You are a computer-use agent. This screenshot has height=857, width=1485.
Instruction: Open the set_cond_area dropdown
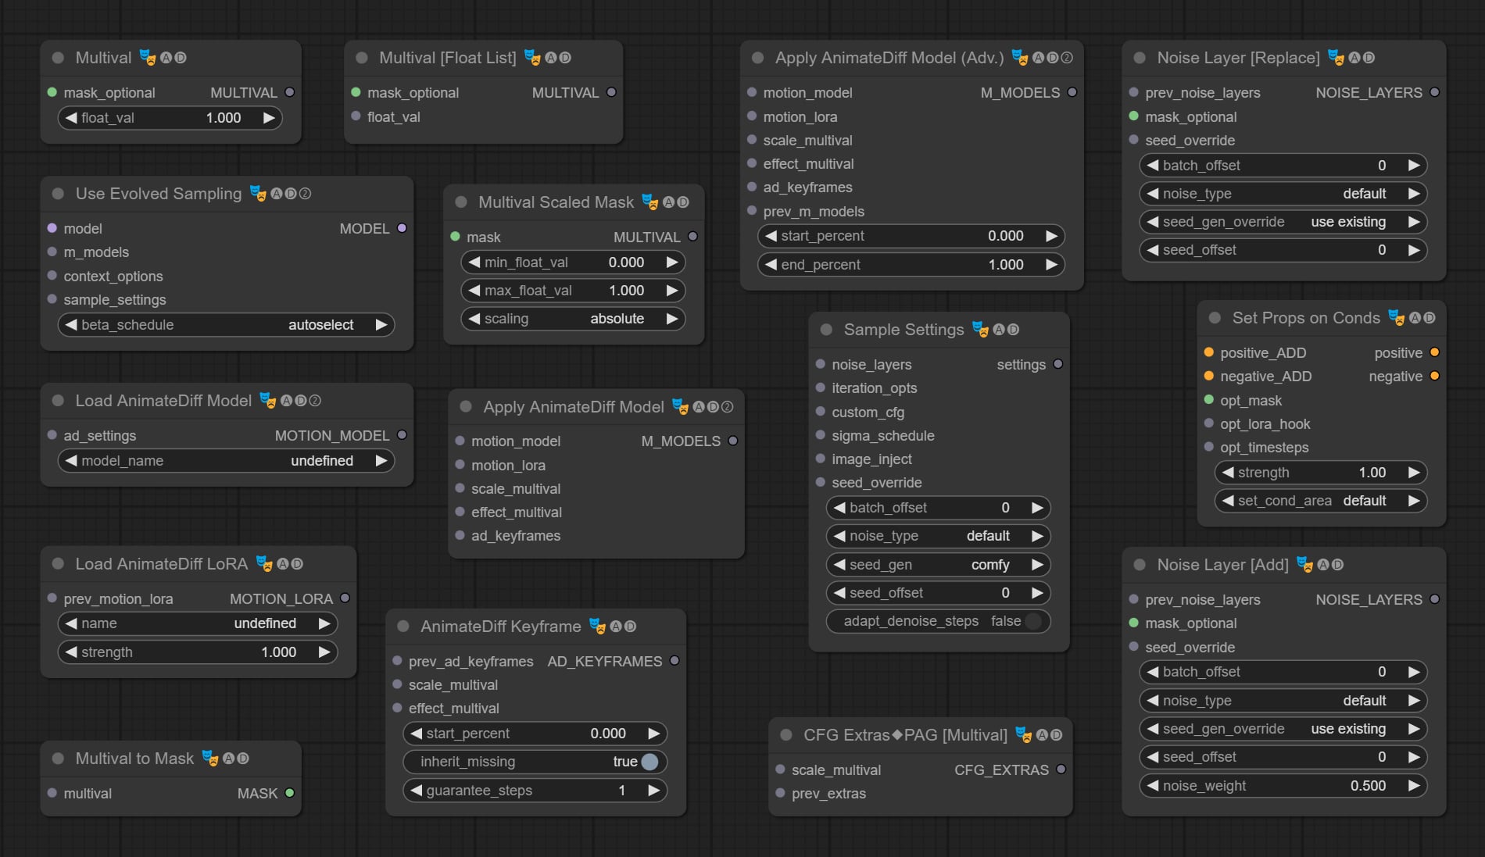tap(1320, 501)
